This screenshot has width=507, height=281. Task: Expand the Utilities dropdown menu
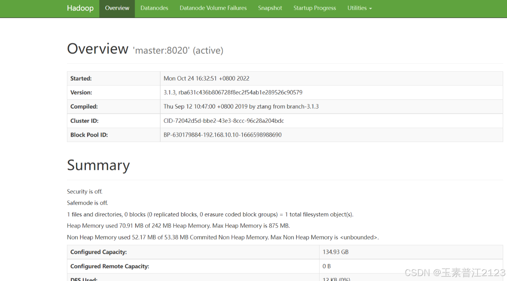(x=360, y=8)
